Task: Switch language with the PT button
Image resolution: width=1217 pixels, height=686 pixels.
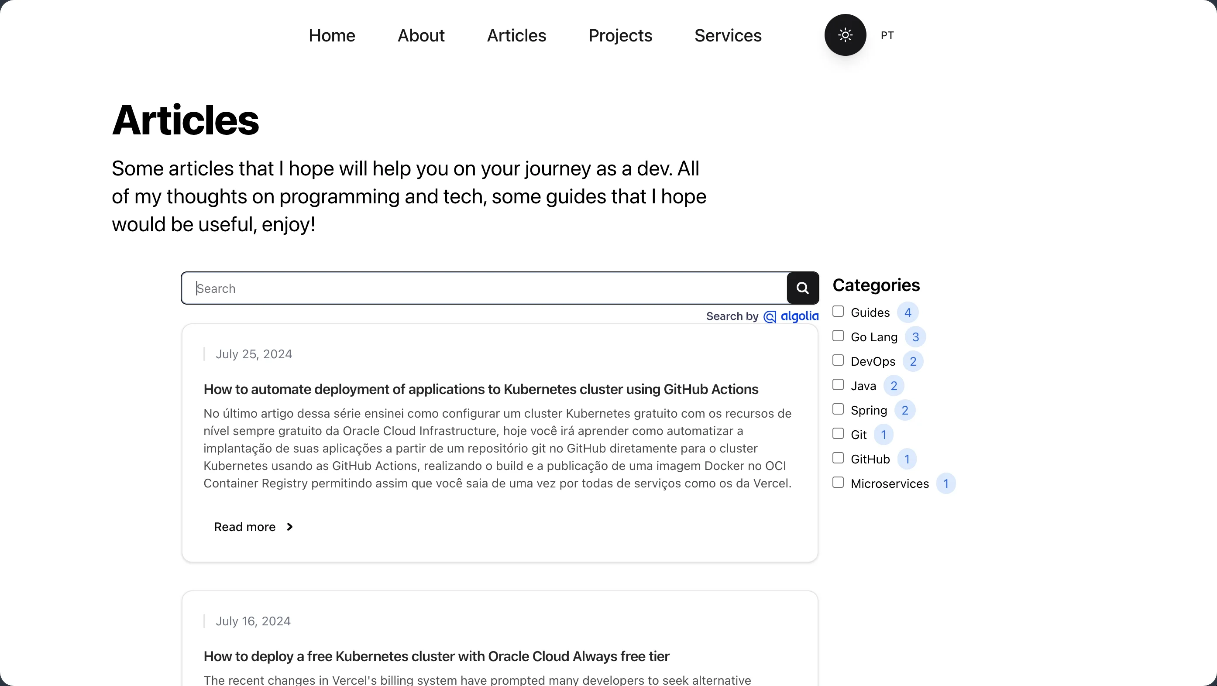Action: [x=887, y=35]
